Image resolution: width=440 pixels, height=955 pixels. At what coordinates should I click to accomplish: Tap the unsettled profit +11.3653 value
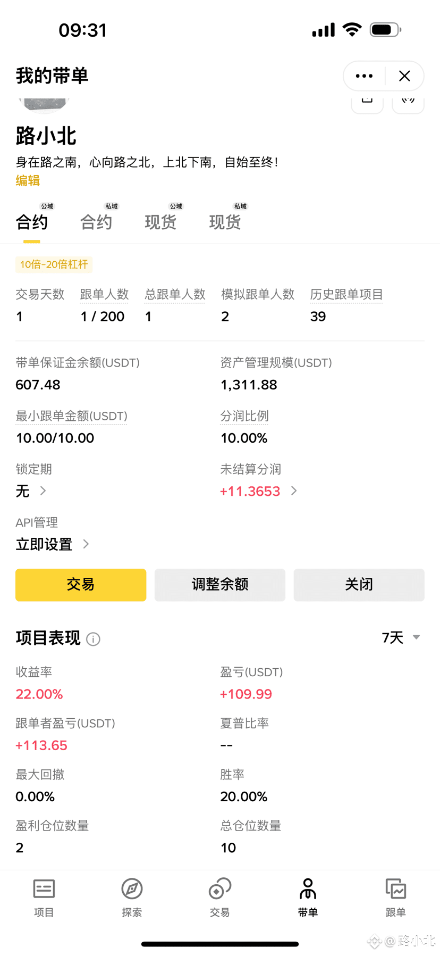(x=250, y=491)
